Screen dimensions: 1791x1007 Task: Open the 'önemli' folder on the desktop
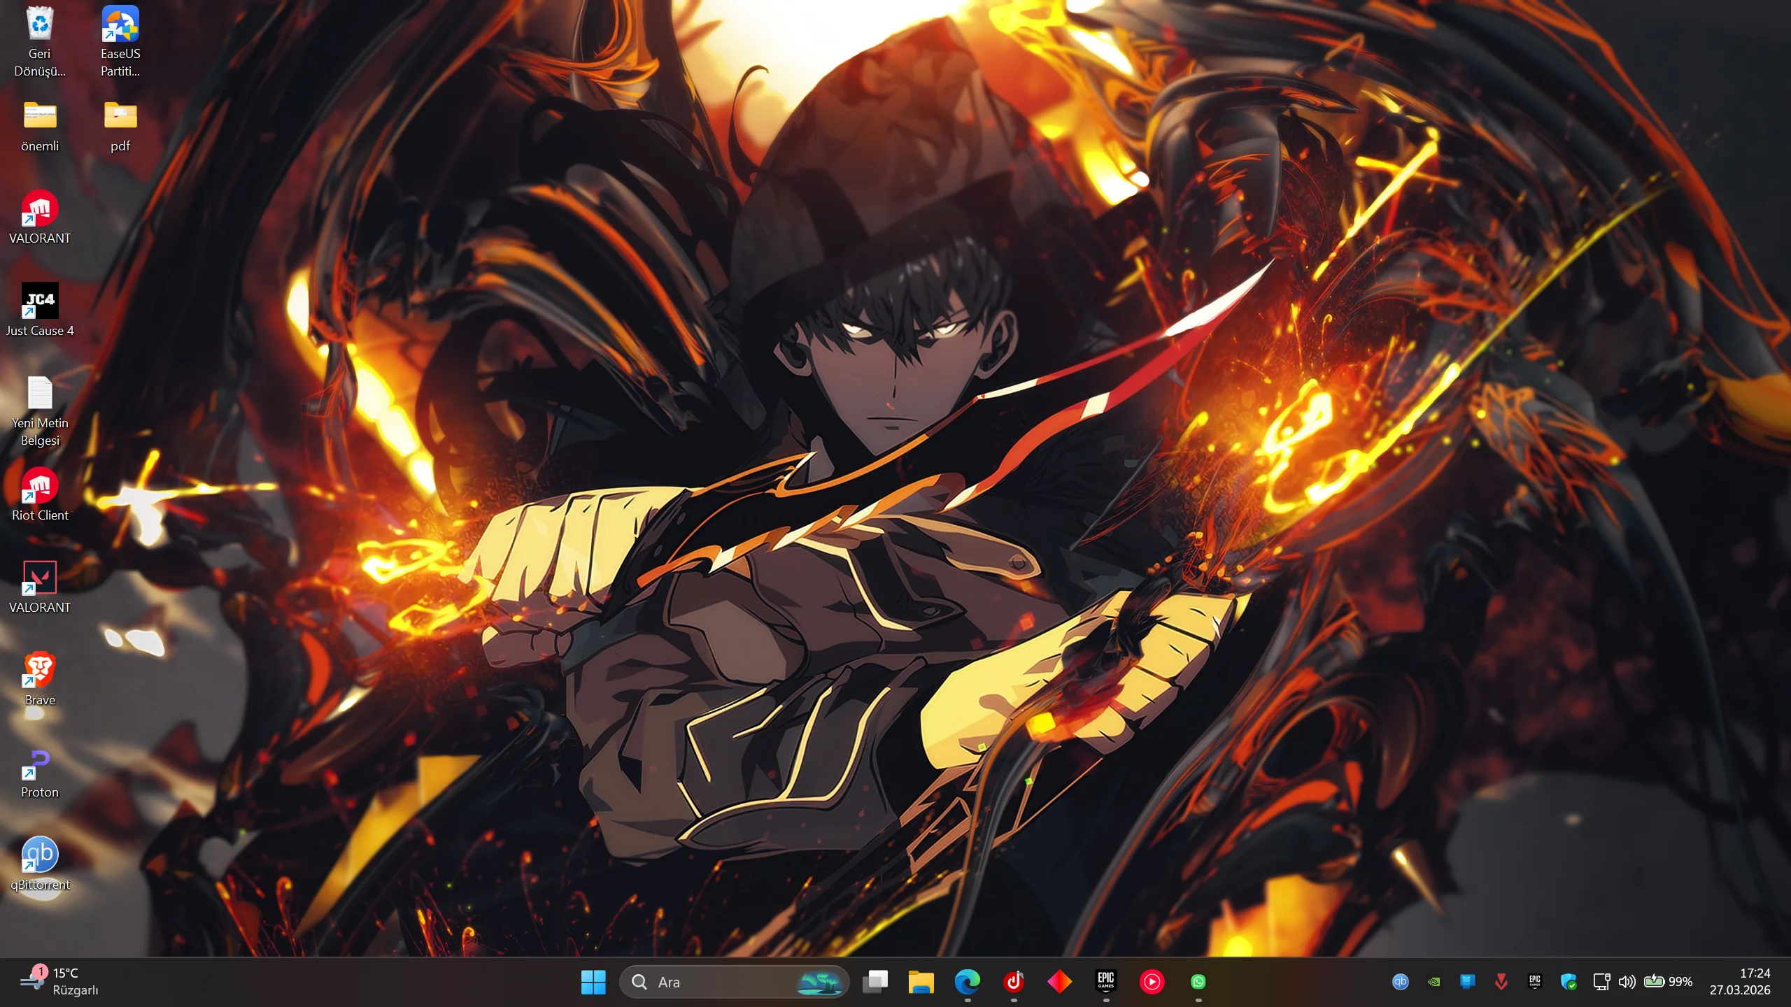click(x=40, y=116)
